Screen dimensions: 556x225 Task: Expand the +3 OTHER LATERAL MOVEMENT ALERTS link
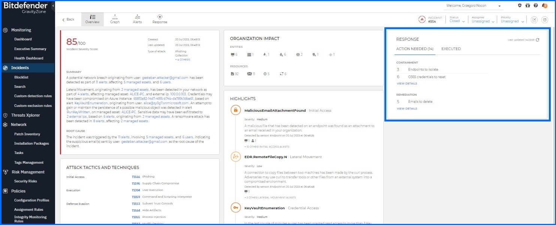click(270, 197)
